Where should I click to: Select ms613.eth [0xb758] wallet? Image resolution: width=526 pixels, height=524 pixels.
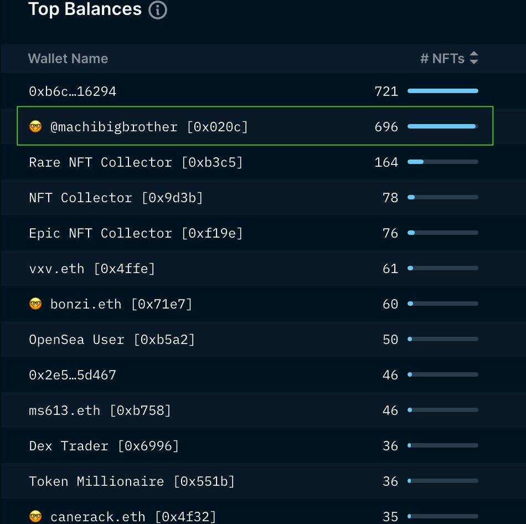(x=100, y=410)
